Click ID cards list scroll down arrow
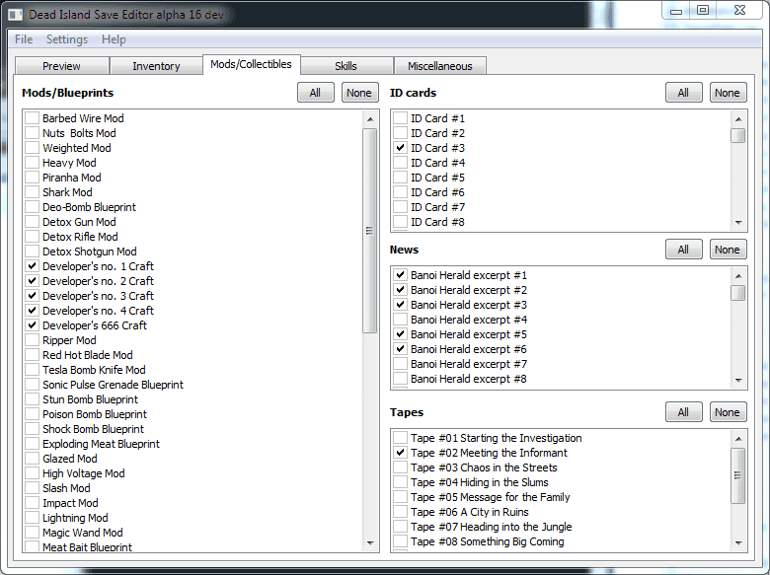This screenshot has width=770, height=575. click(x=738, y=223)
